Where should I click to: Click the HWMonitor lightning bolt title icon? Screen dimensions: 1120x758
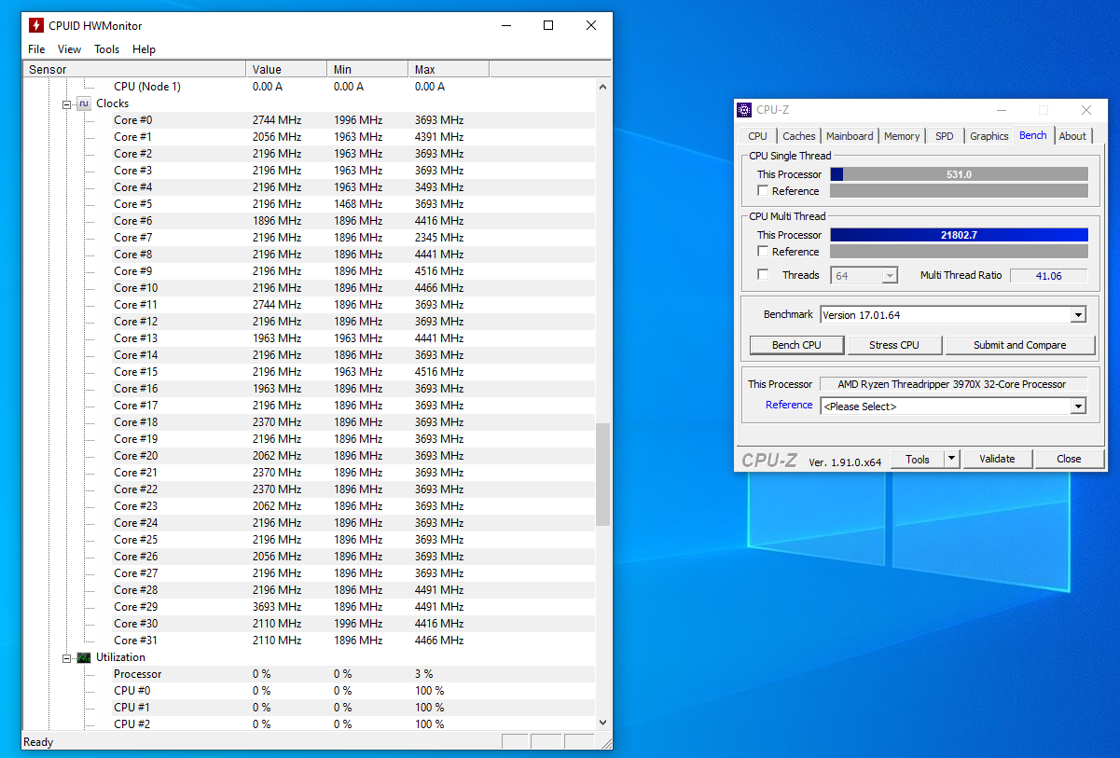click(x=36, y=25)
